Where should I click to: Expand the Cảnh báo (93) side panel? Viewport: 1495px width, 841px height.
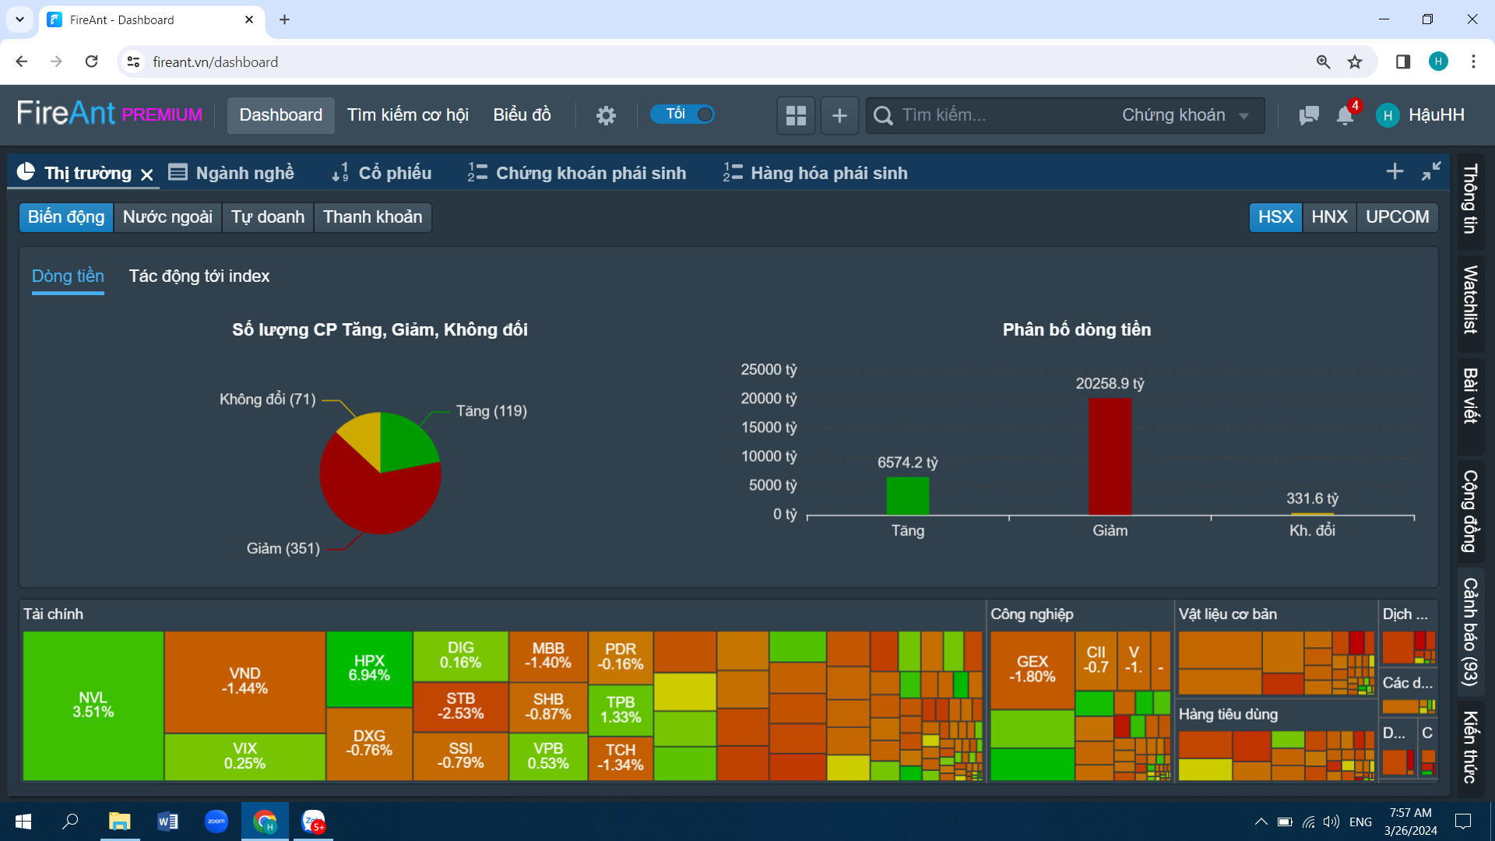pyautogui.click(x=1470, y=632)
